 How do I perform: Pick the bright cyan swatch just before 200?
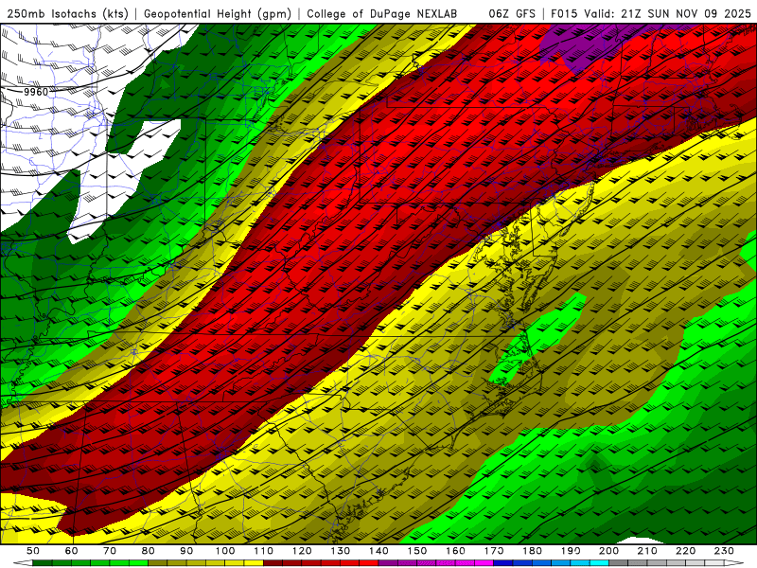pyautogui.click(x=599, y=562)
